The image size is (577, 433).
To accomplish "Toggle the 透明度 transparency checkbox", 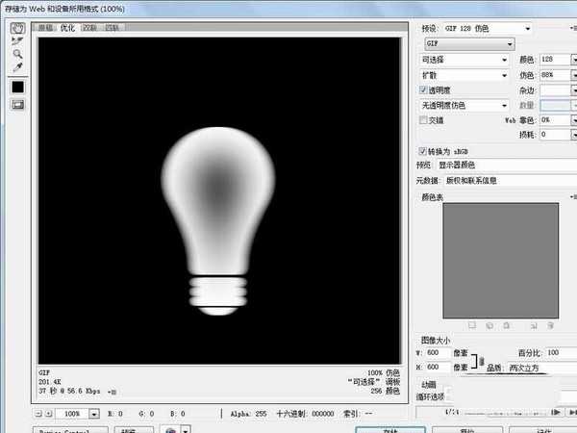I will (424, 89).
